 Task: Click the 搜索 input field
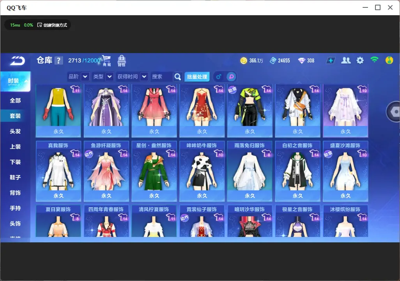click(162, 76)
